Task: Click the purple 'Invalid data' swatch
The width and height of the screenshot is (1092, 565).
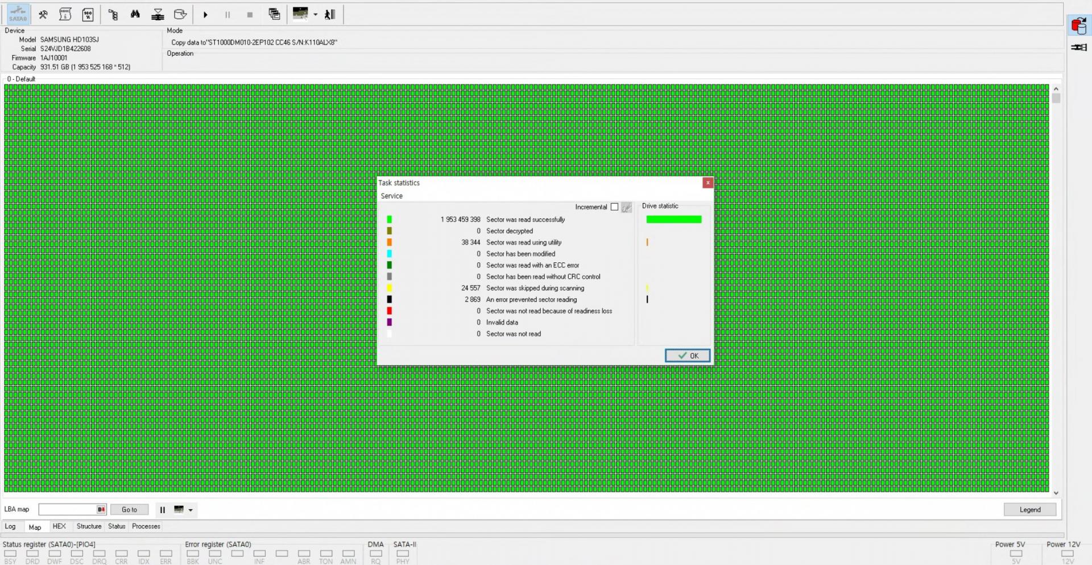Action: [x=389, y=322]
